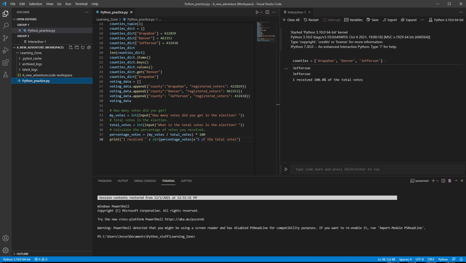
Task: Click the Run Python File play icon
Action: coord(257,12)
